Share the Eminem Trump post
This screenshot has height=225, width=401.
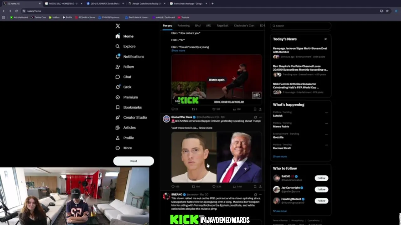[x=260, y=187]
